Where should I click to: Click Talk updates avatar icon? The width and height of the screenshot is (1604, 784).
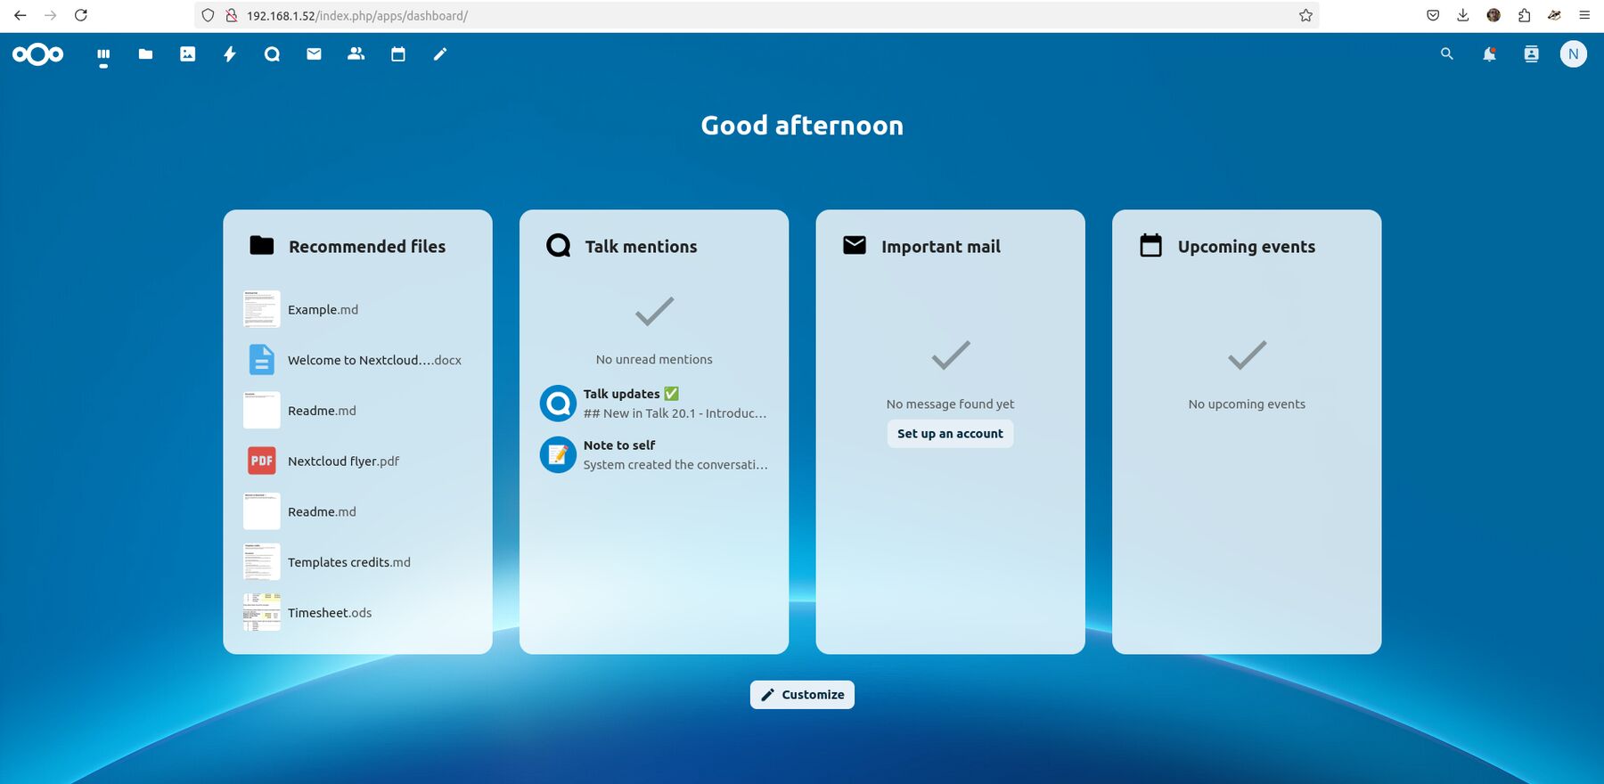558,403
